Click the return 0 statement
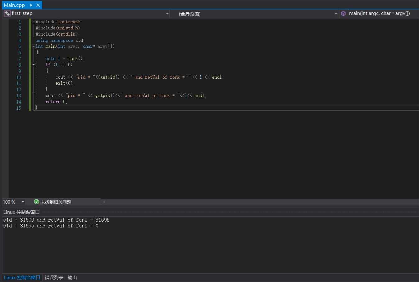The width and height of the screenshot is (419, 282). coord(56,102)
